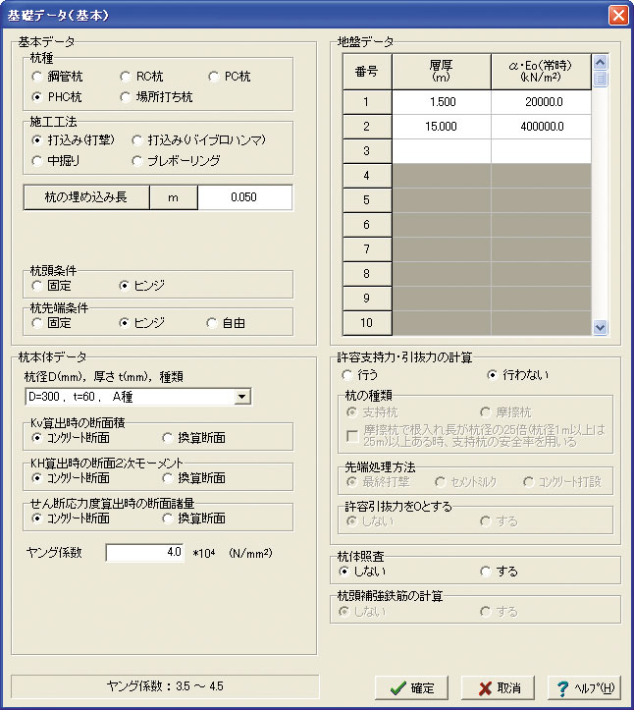Click row 2 α·Eo cell 400000.0
Image resolution: width=634 pixels, height=710 pixels.
tap(541, 127)
